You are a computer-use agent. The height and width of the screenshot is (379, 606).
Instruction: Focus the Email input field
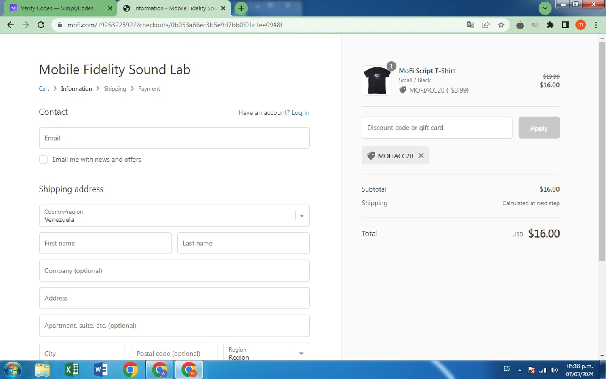pyautogui.click(x=175, y=138)
